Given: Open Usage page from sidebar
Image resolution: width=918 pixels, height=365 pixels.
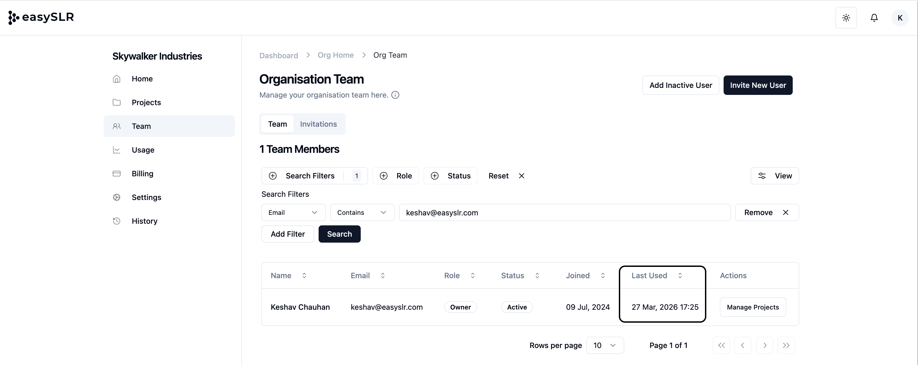Looking at the screenshot, I should click(x=143, y=150).
